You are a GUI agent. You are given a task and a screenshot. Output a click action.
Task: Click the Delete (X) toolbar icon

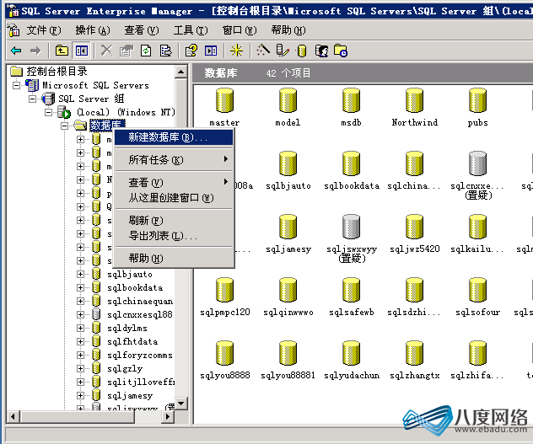pyautogui.click(x=107, y=51)
